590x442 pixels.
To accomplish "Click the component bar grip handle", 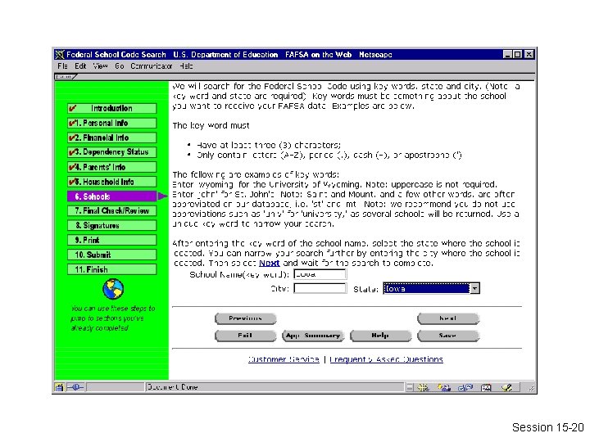I will click(x=410, y=387).
